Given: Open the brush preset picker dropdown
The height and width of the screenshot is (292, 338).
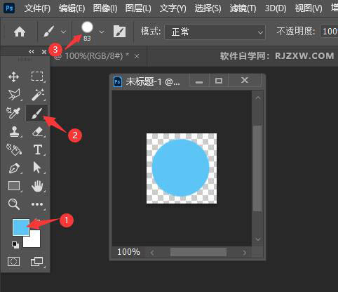Looking at the screenshot, I should pos(102,32).
